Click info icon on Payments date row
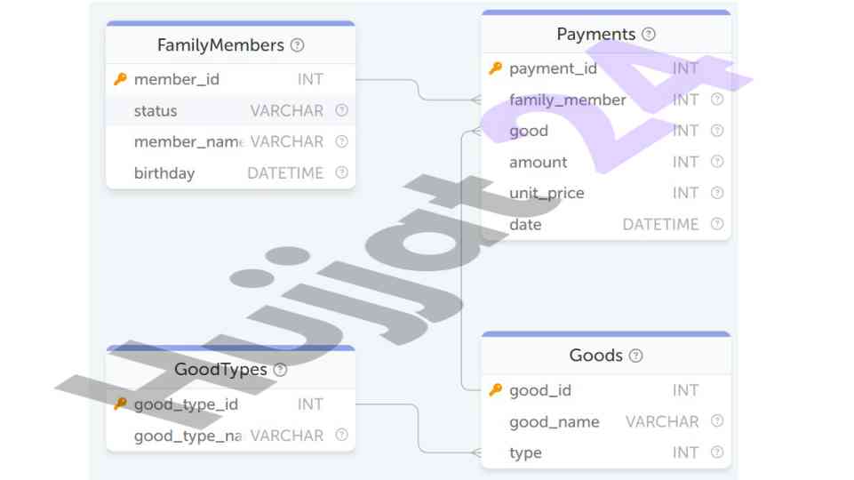 [717, 224]
